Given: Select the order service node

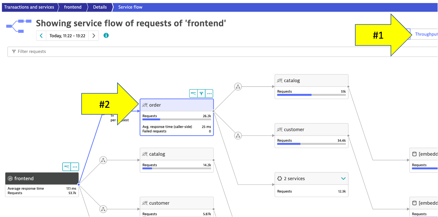Looking at the screenshot, I should tap(177, 105).
